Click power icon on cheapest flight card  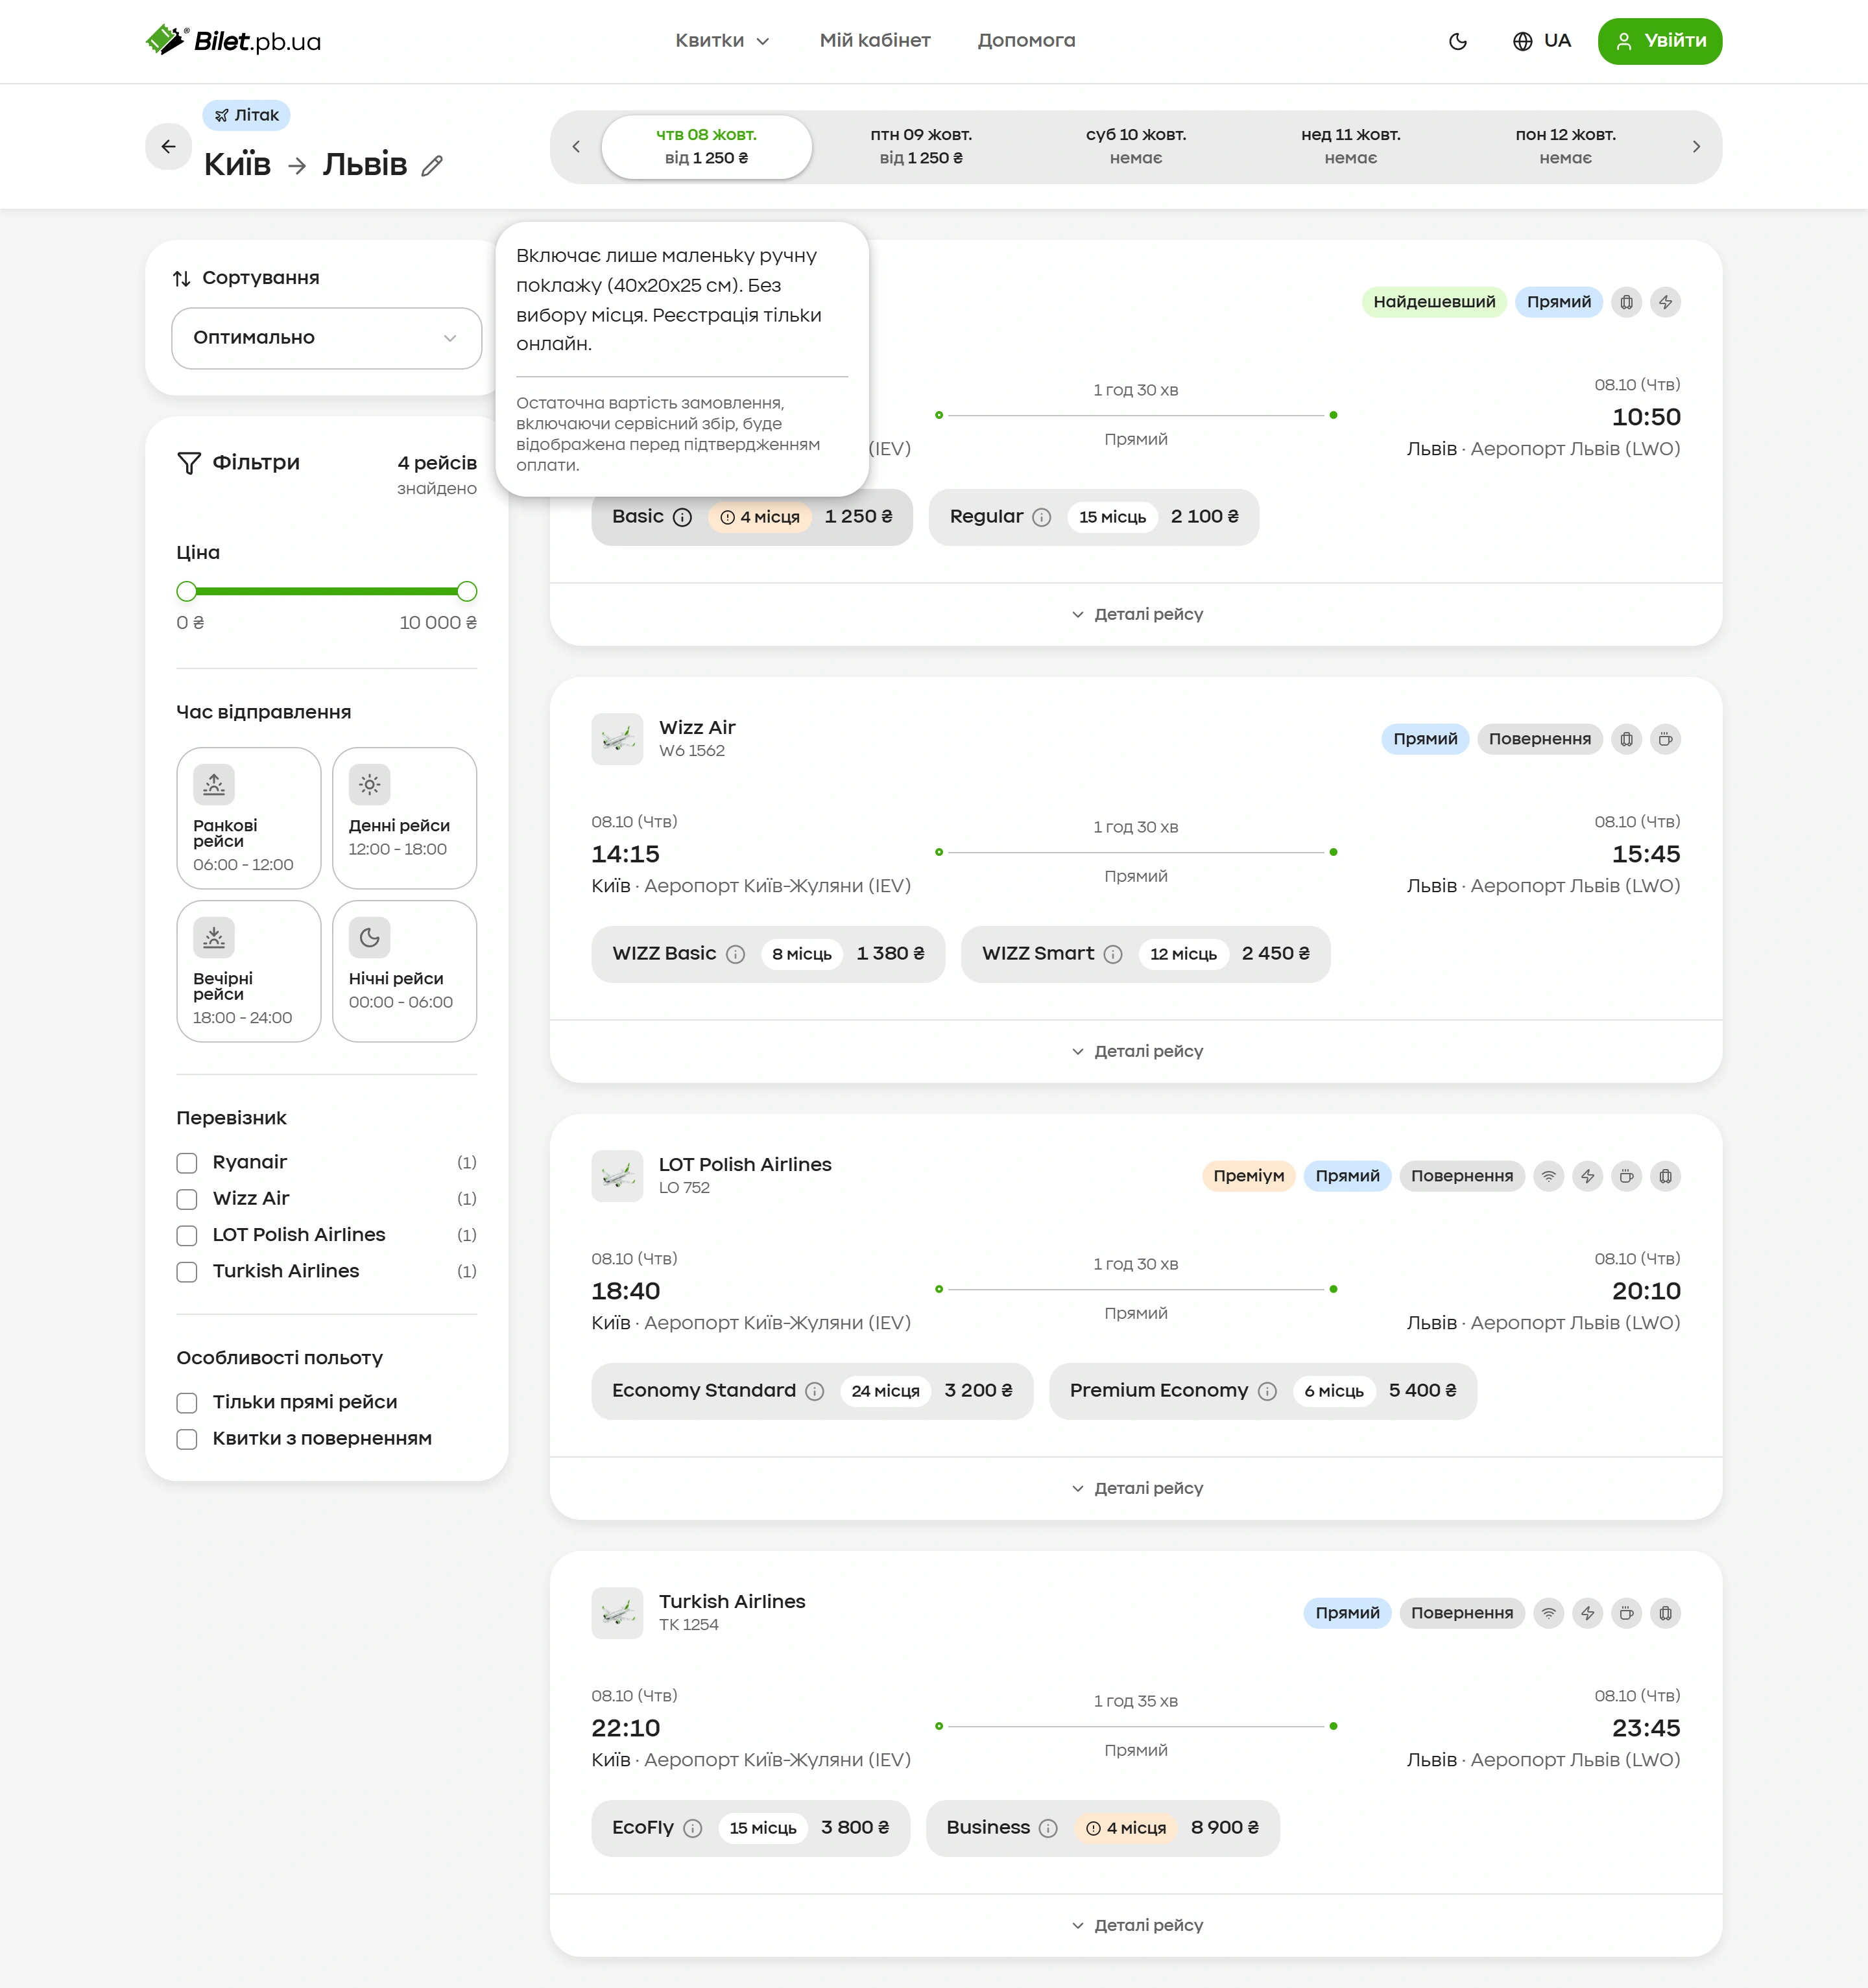click(x=1666, y=302)
